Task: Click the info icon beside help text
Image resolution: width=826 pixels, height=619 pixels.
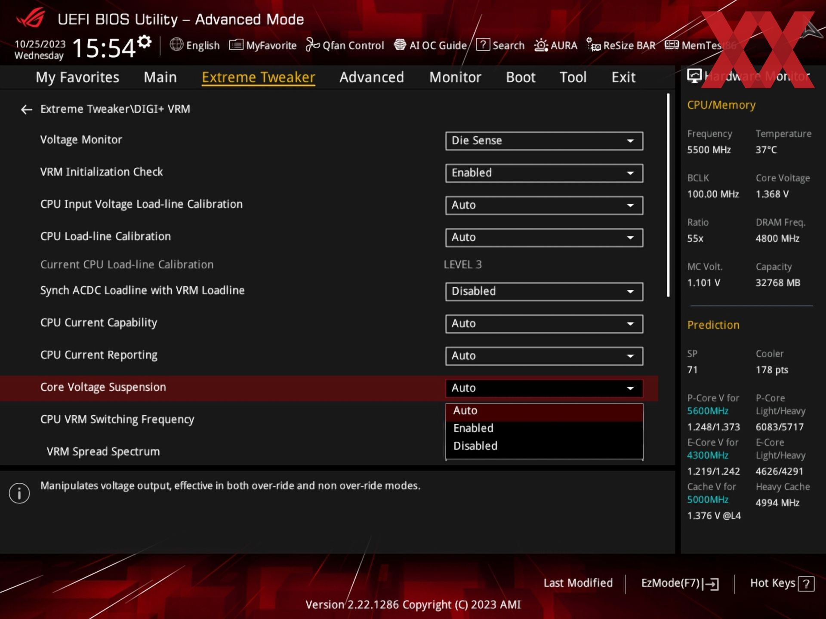Action: pos(19,493)
